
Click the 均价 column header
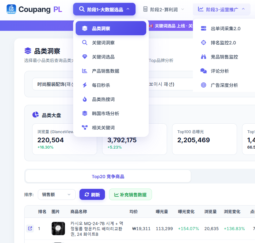[x=134, y=212]
